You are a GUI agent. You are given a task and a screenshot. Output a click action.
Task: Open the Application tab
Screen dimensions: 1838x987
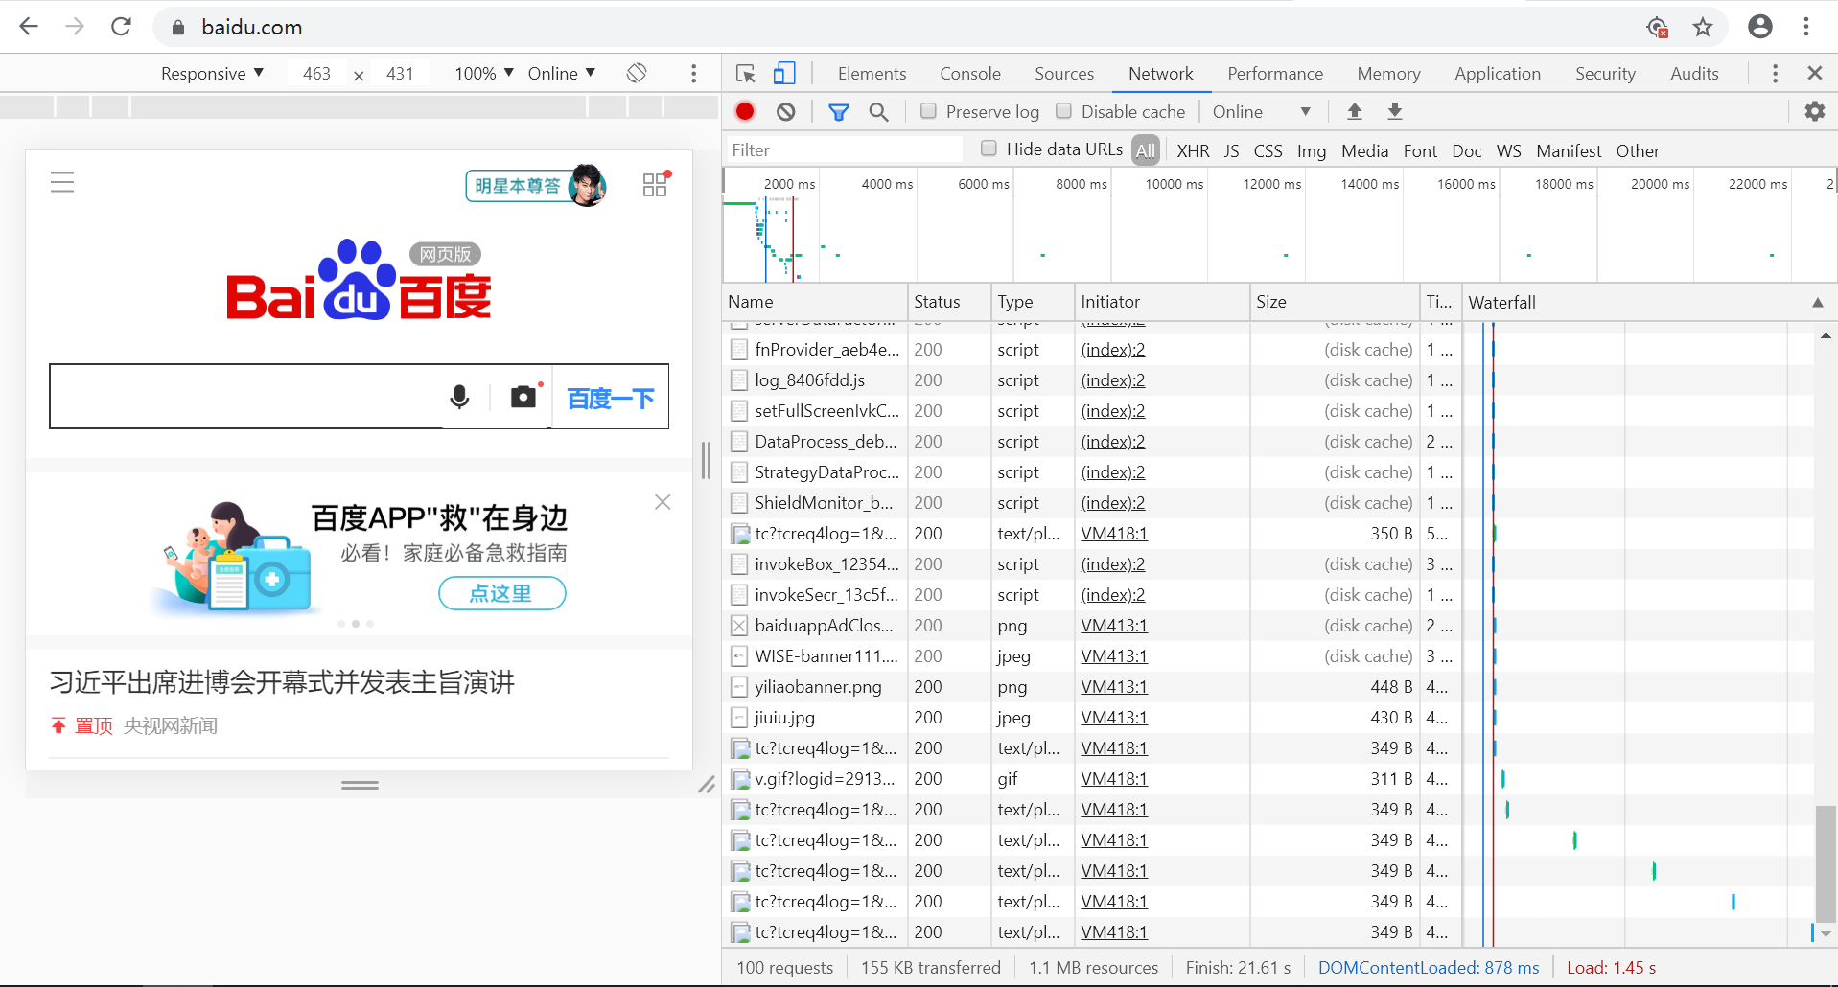coord(1498,74)
